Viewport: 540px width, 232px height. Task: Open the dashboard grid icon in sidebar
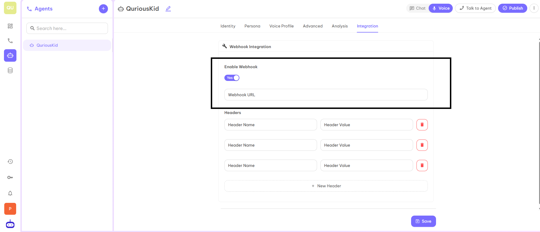[x=10, y=26]
